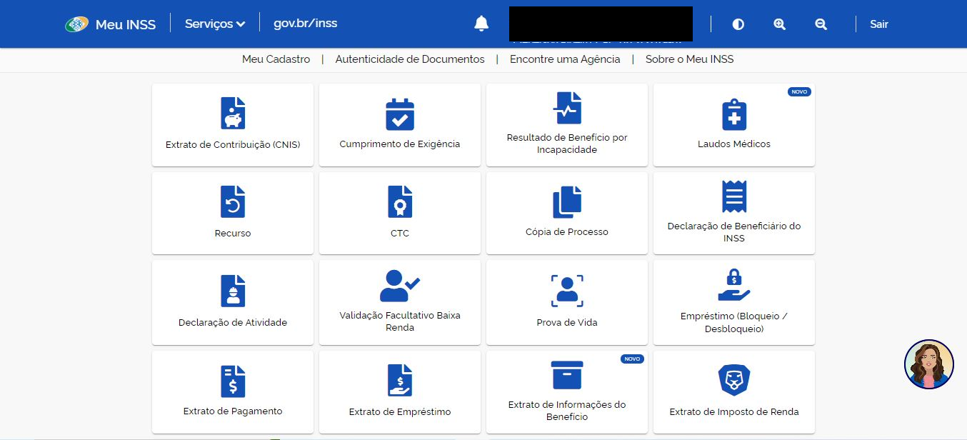
Task: Open Extrato de Empréstimo document icon
Action: [400, 381]
